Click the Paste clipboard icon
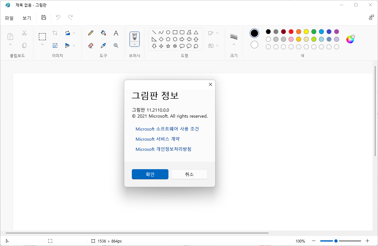Image resolution: width=378 pixels, height=246 pixels. (10, 36)
